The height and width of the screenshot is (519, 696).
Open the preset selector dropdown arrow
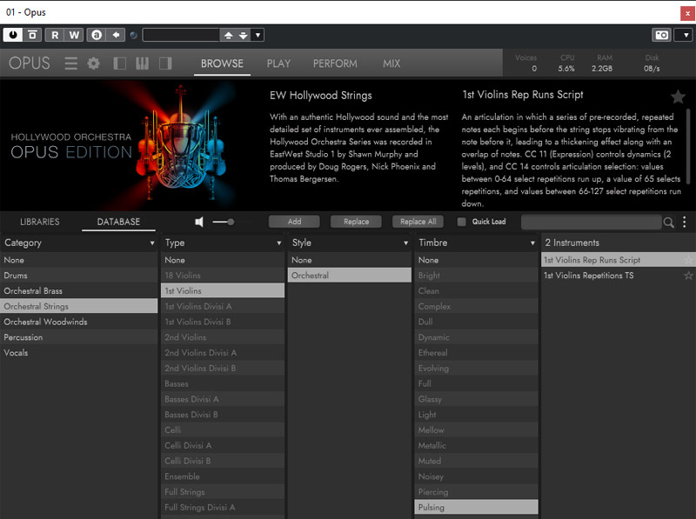tap(258, 35)
